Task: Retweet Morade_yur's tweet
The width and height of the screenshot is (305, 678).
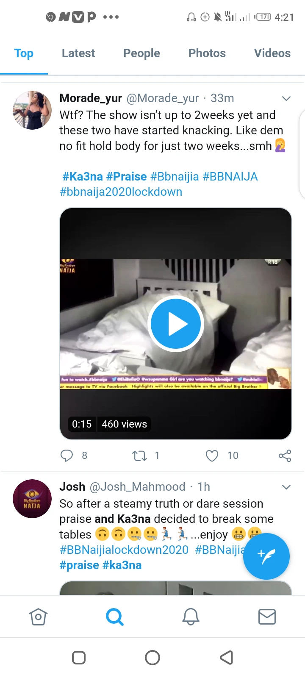Action: point(139,456)
